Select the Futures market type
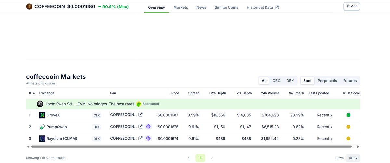 tap(350, 81)
